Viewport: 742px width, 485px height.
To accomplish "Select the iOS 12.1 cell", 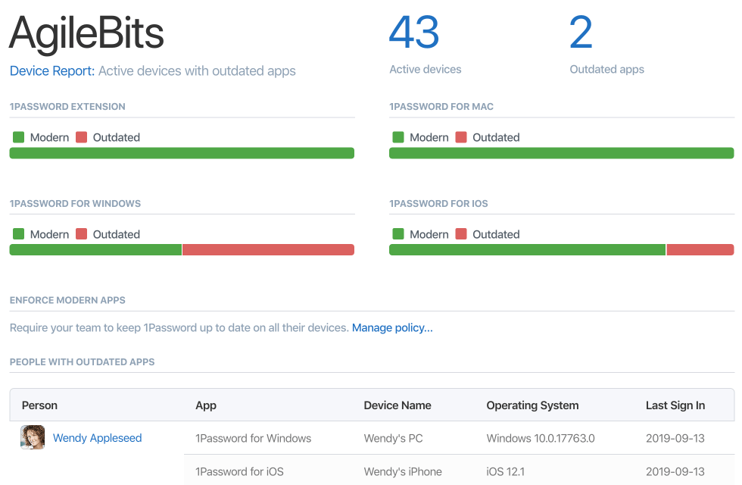I will [506, 471].
